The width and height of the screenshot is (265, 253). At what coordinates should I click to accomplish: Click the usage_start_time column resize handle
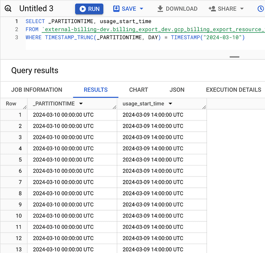click(x=204, y=107)
